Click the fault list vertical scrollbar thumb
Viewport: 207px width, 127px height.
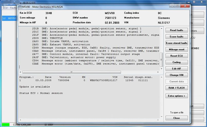[161, 60]
